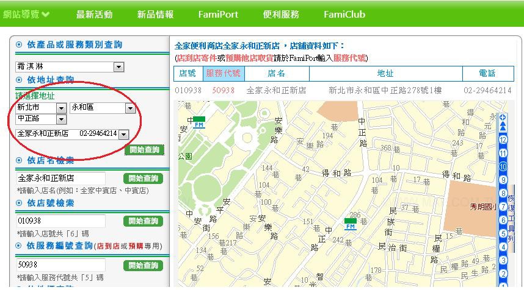Click 開始查詢 under the address dropdowns
This screenshot has width=524, height=290.
point(144,150)
